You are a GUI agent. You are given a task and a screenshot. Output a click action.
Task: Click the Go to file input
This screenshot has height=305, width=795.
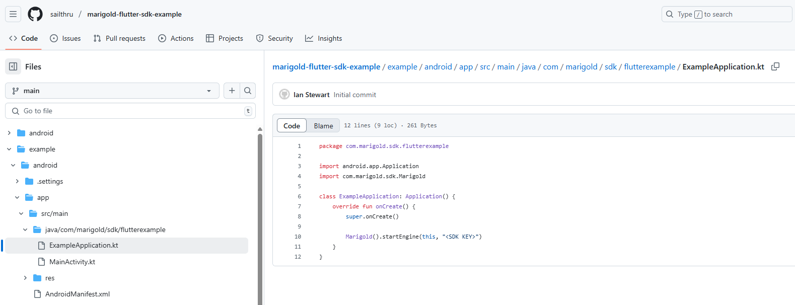tap(130, 111)
